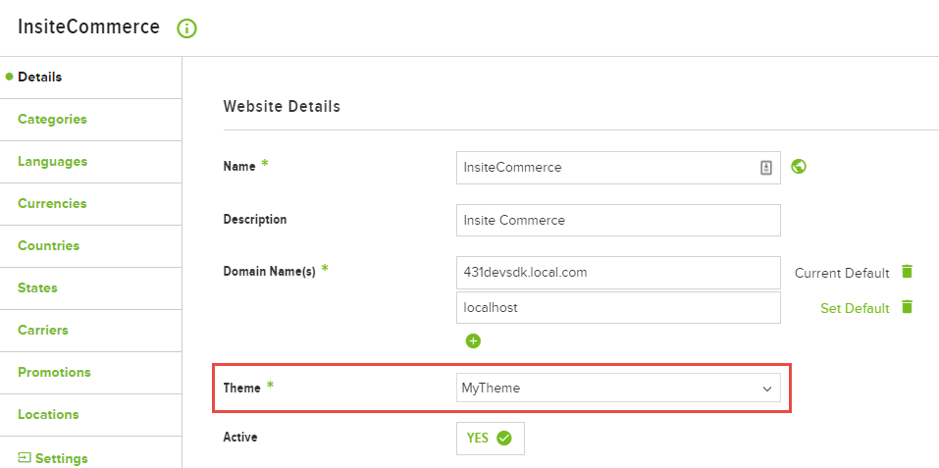This screenshot has width=939, height=468.
Task: Click Set Default link for localhost
Action: coord(855,308)
